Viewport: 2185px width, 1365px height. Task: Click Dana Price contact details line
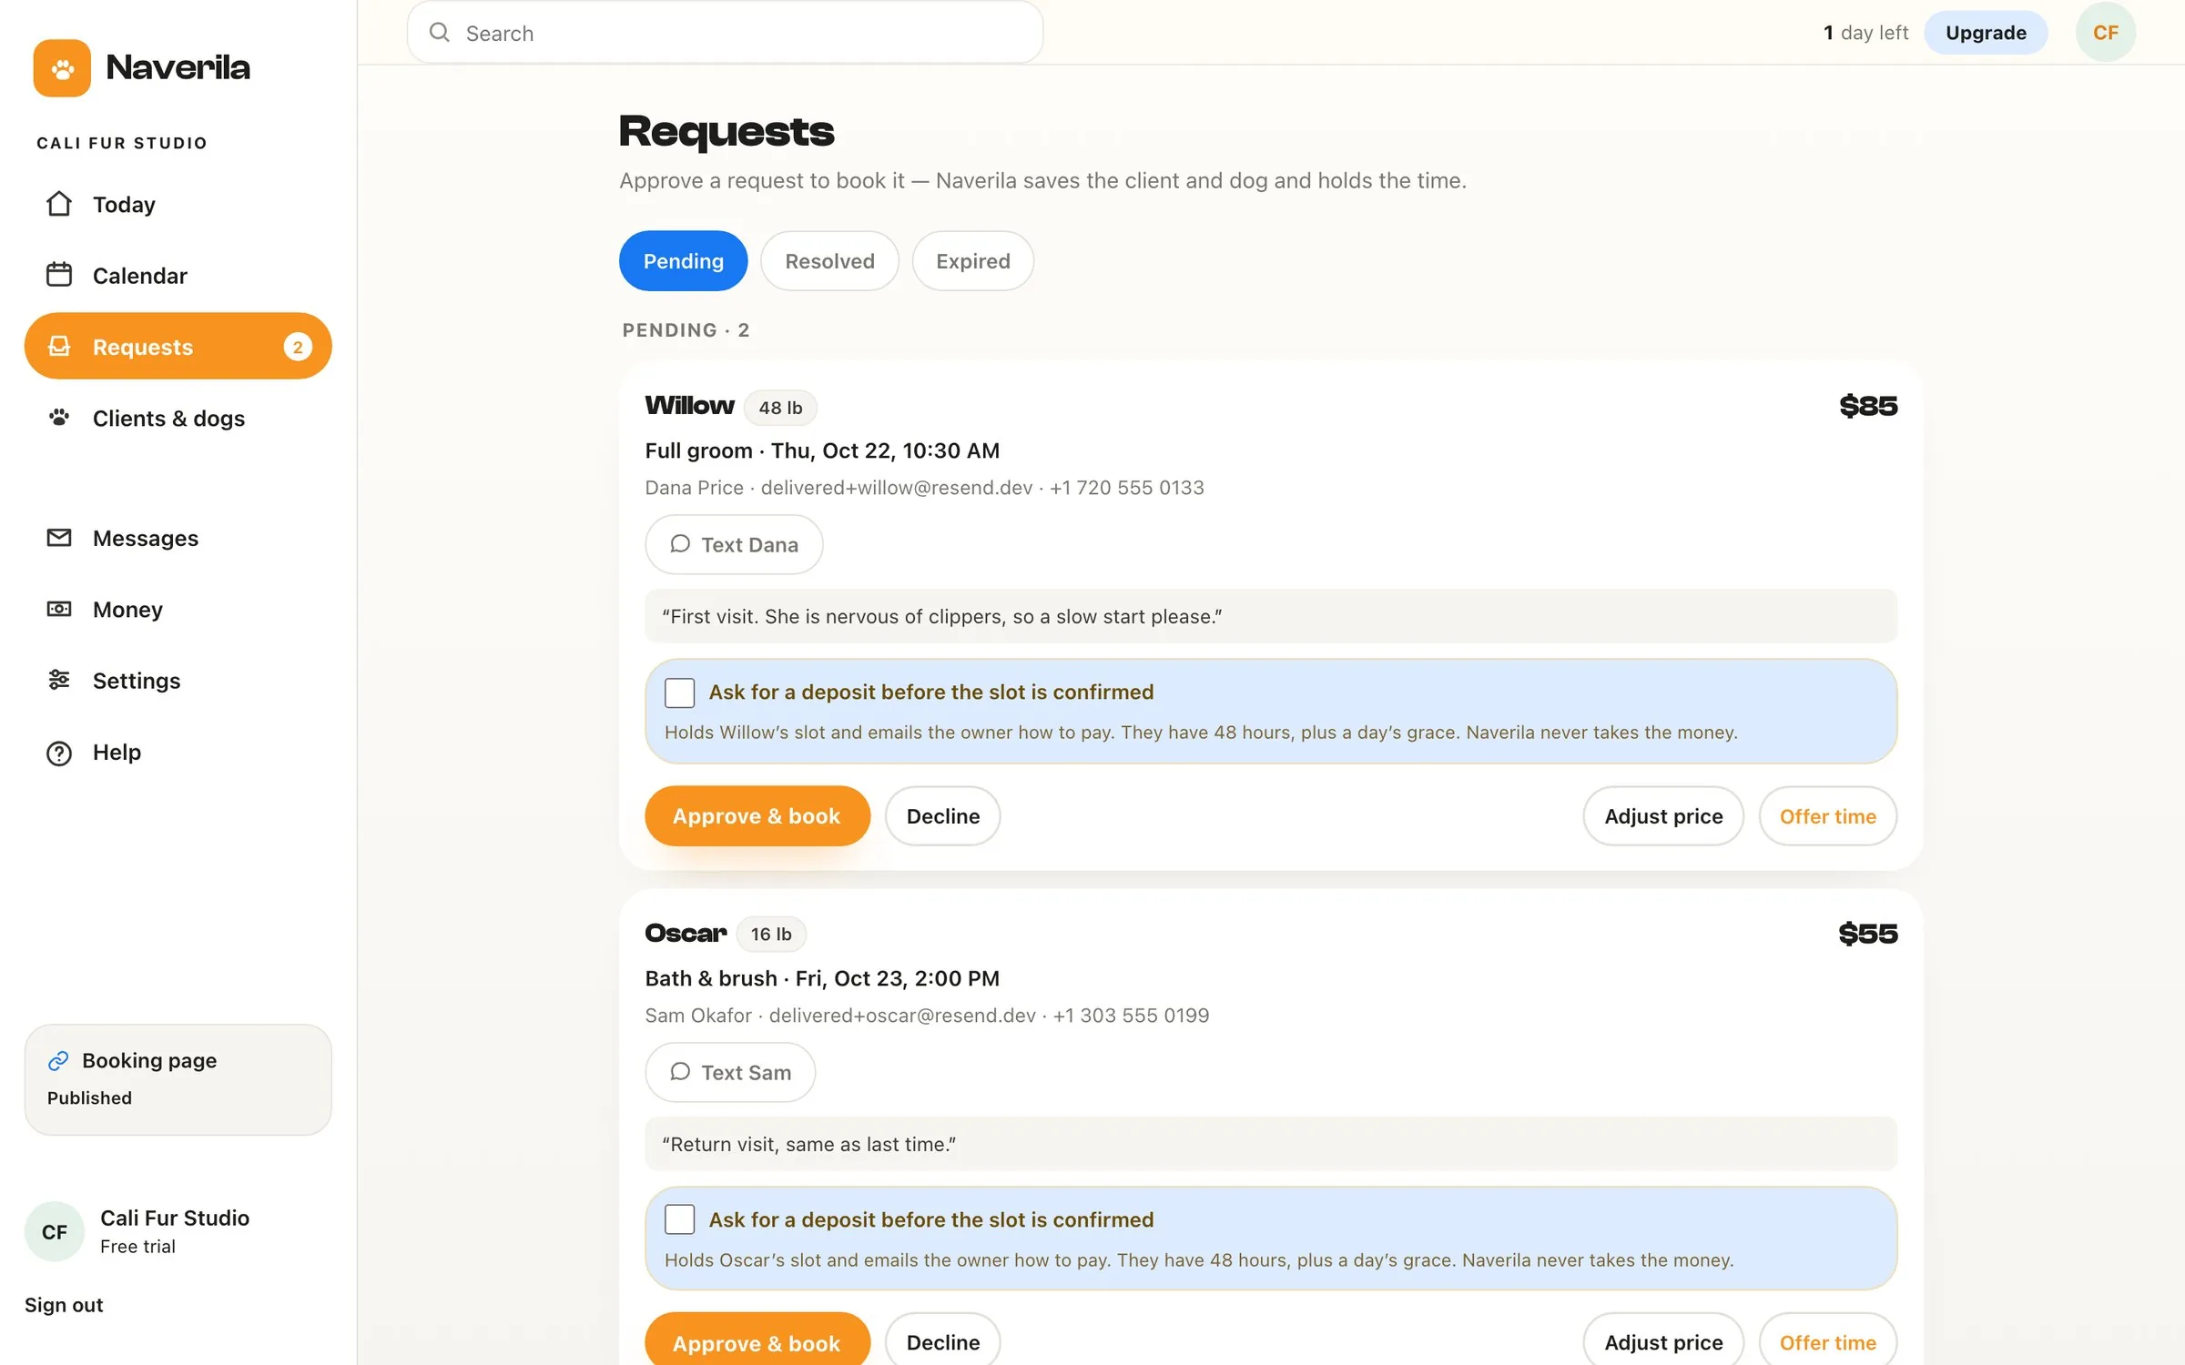pos(924,488)
